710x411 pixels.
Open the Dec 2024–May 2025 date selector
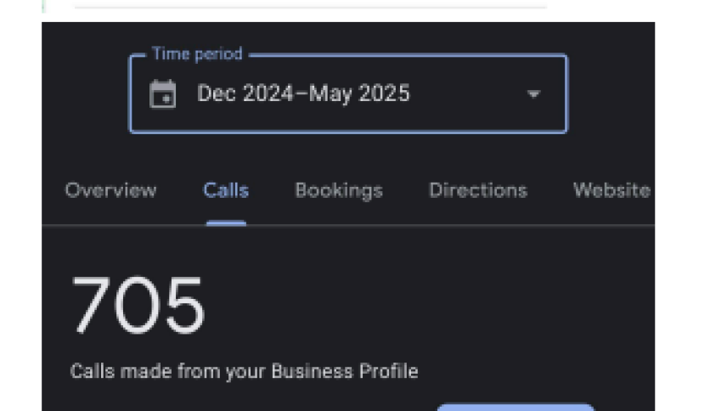(x=348, y=94)
